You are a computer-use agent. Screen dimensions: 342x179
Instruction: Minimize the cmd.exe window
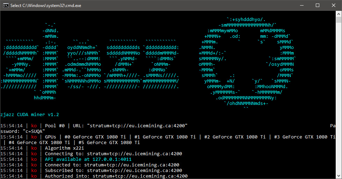click(x=302, y=6)
